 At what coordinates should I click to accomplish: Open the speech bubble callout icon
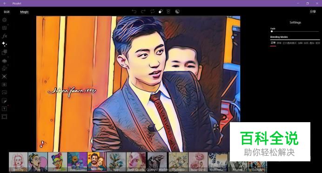coord(4,93)
